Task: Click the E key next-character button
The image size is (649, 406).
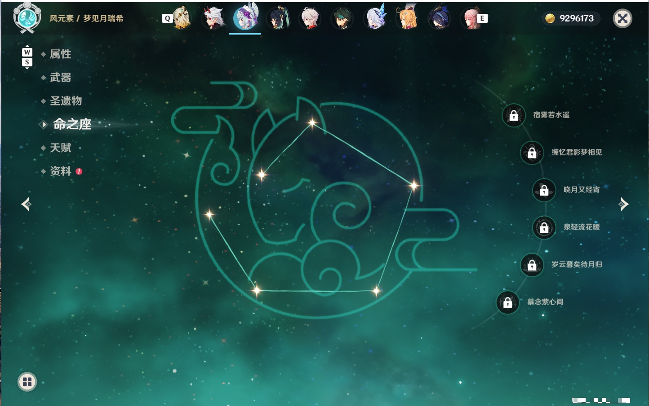Action: click(x=482, y=18)
